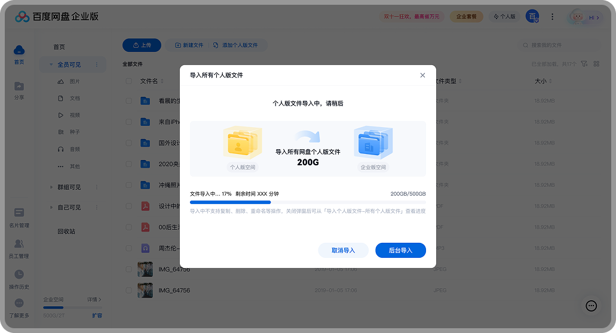Viewport: 616px width, 333px height.
Task: Click PDF icon of 设计中的 row
Action: click(145, 206)
